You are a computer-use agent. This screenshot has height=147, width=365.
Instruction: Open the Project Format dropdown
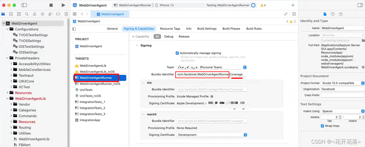tap(343, 83)
